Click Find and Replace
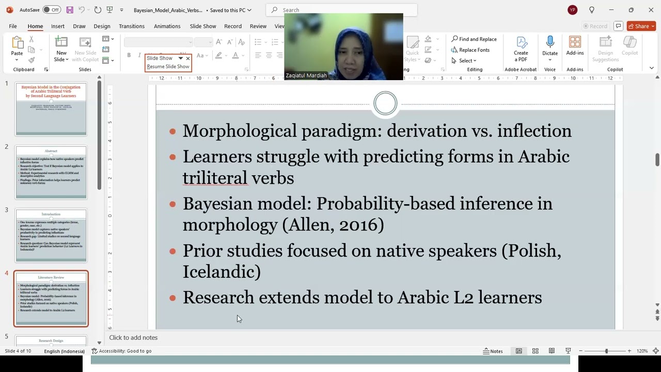 474,39
